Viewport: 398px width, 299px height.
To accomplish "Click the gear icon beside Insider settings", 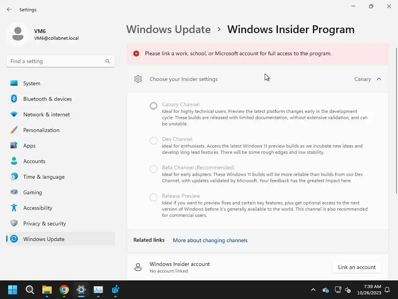I will pos(138,79).
